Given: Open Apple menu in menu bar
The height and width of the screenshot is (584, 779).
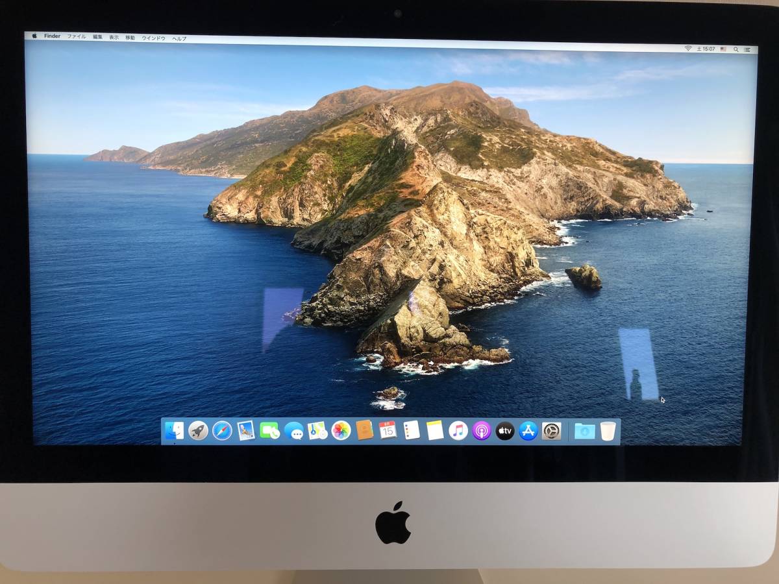Looking at the screenshot, I should [34, 36].
